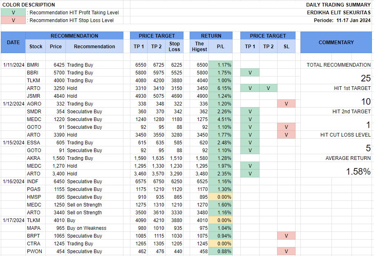Select the Stock sub-header cell
This screenshot has width=374, height=256.
pyautogui.click(x=36, y=47)
